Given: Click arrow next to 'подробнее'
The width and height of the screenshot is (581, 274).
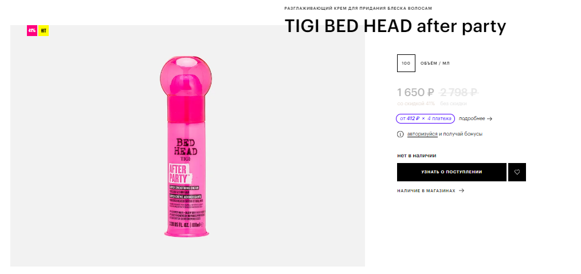Looking at the screenshot, I should 489,119.
